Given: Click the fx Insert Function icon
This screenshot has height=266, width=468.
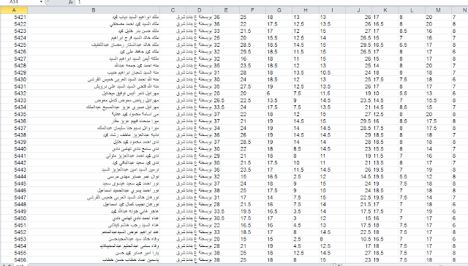Looking at the screenshot, I should point(70,1).
